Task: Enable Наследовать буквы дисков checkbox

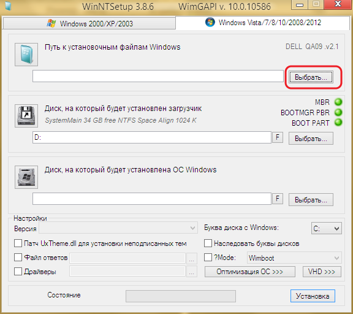Action: (x=208, y=243)
